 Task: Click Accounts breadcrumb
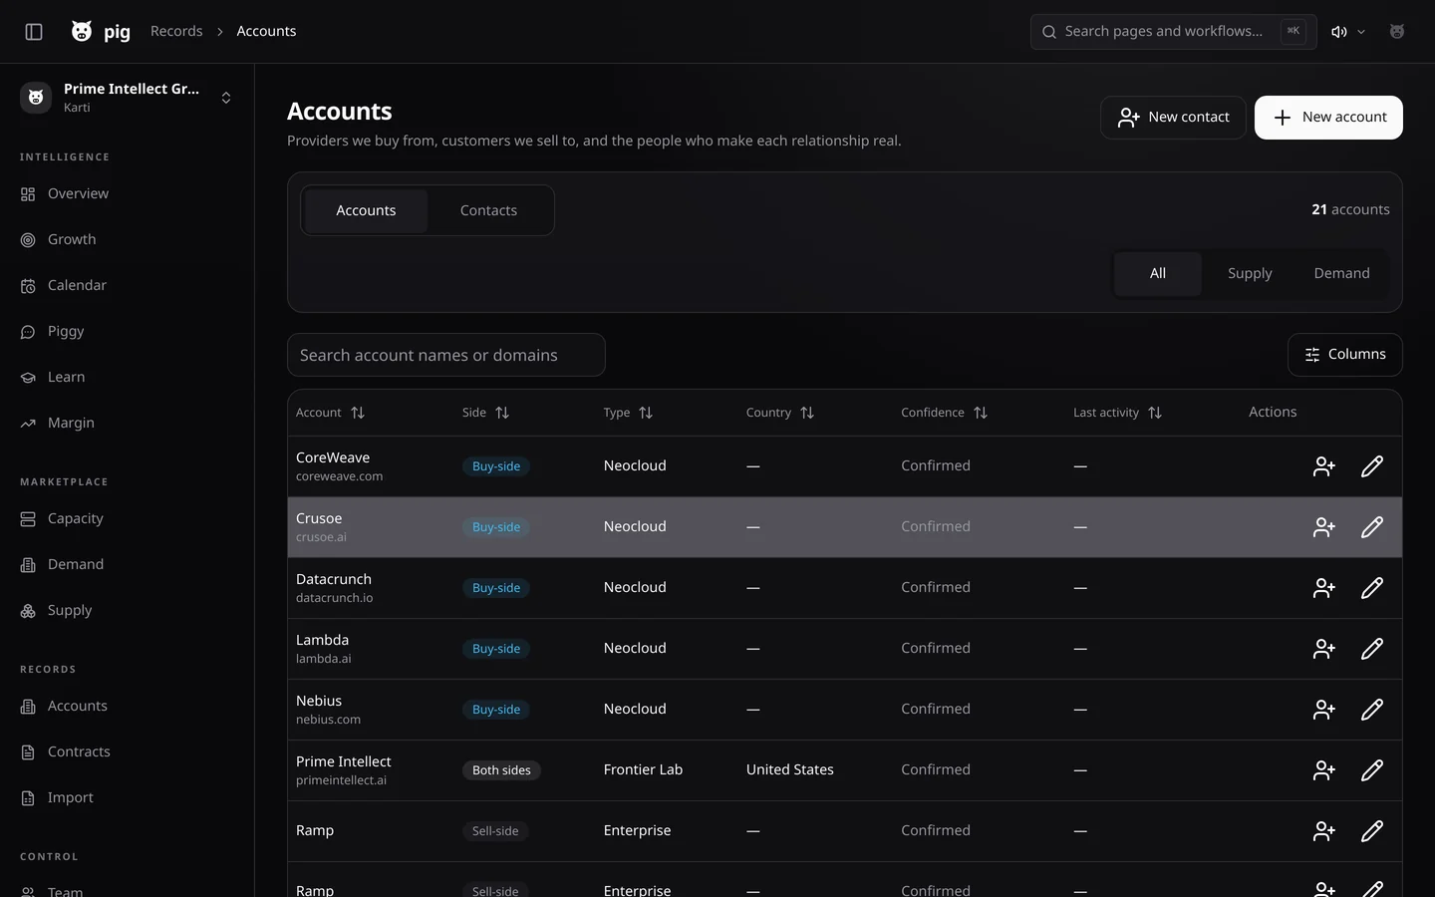[x=266, y=31]
